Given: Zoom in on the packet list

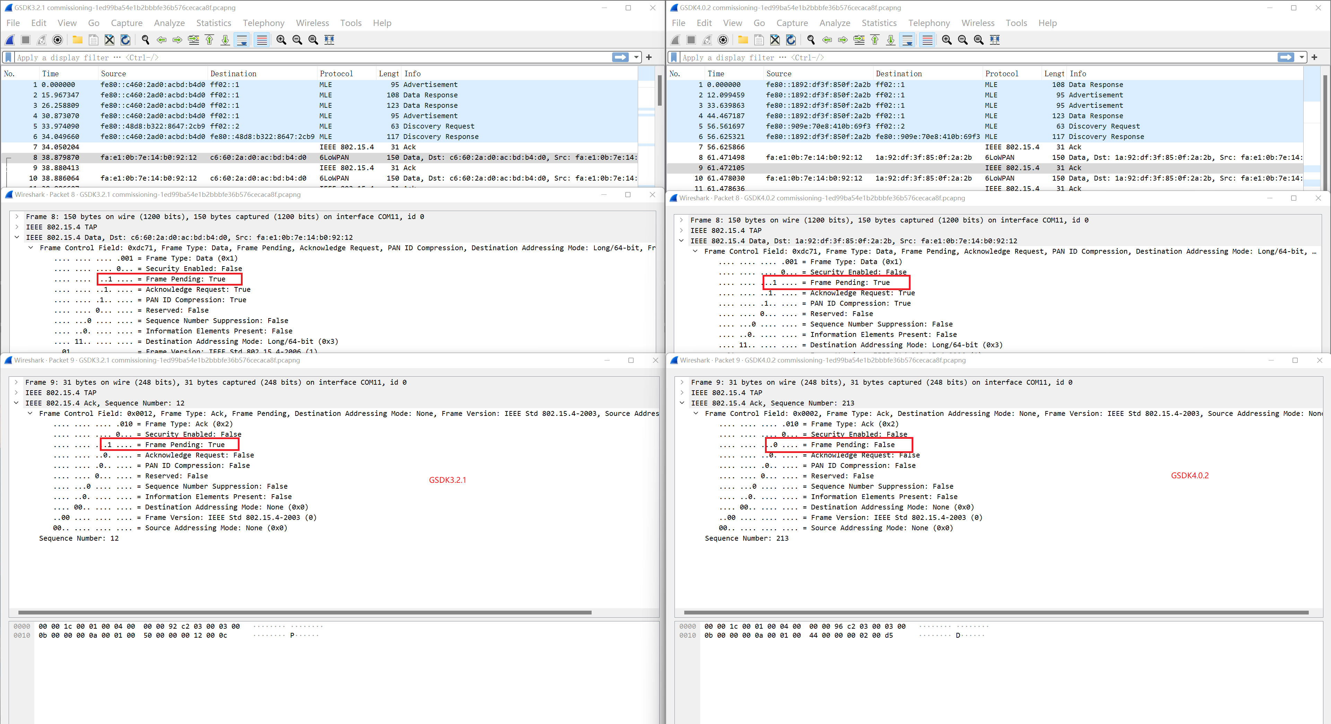Looking at the screenshot, I should tap(280, 40).
